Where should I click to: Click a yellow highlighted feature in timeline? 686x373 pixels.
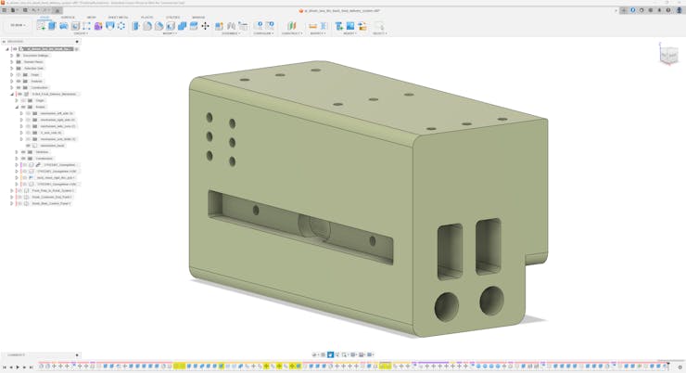[179, 367]
